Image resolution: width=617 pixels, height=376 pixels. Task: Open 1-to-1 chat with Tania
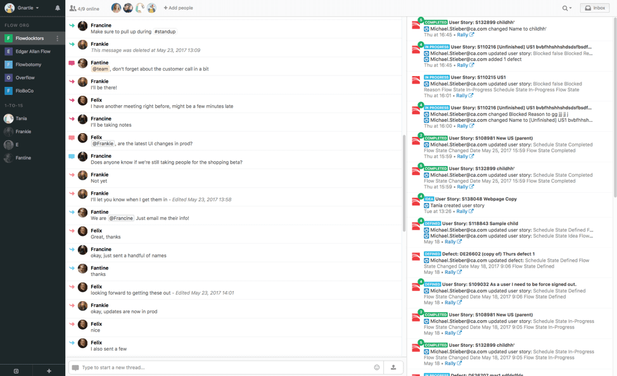click(x=22, y=119)
